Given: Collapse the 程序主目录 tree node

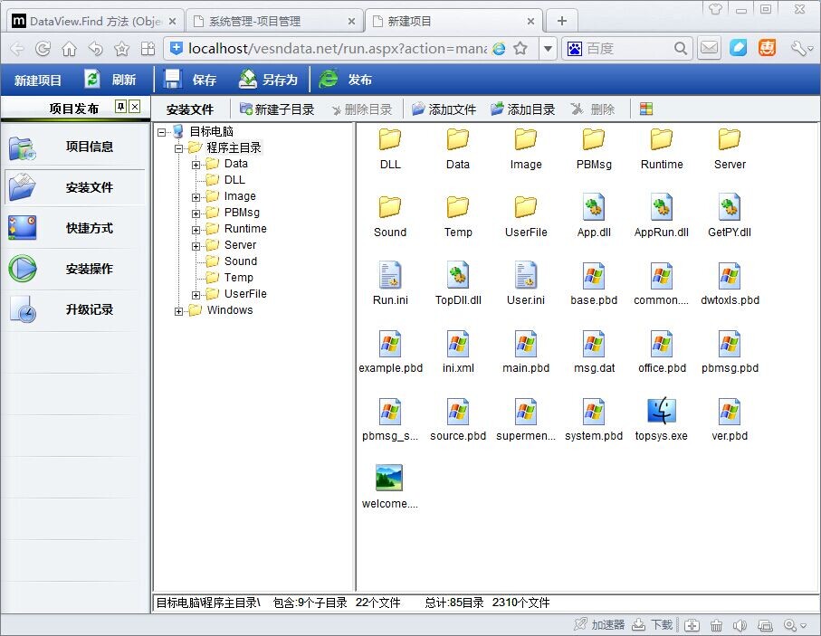Looking at the screenshot, I should click(179, 148).
